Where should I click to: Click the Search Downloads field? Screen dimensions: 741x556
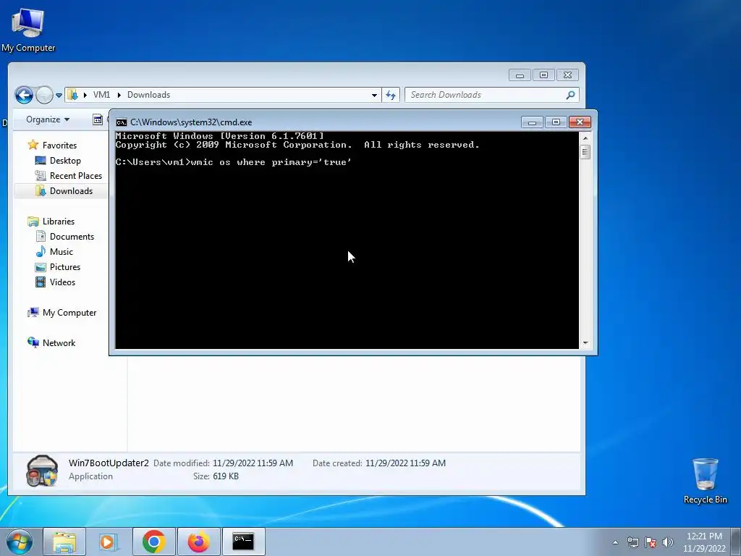pos(491,95)
